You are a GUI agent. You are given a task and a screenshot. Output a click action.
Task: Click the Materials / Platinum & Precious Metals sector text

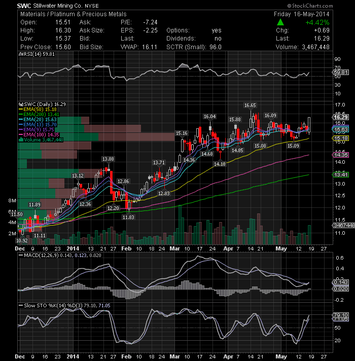pyautogui.click(x=74, y=14)
